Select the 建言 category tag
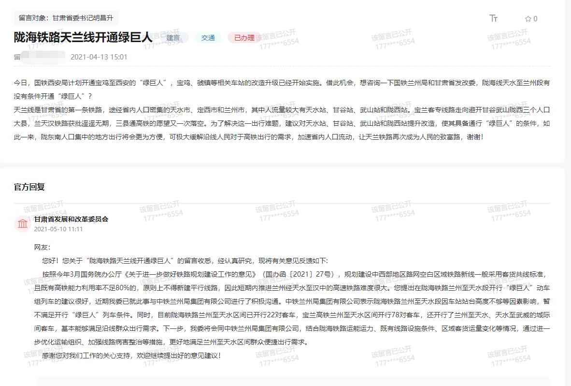The height and width of the screenshot is (386, 571). 173,38
